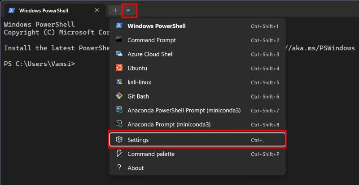Screen dimensions: 359x185
Task: Close the Windows PowerShell tab
Action: (97, 10)
